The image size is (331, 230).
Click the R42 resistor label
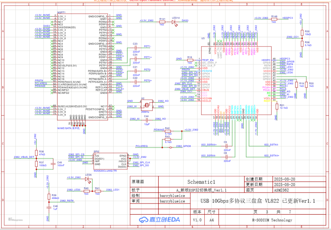[x=167, y=128]
